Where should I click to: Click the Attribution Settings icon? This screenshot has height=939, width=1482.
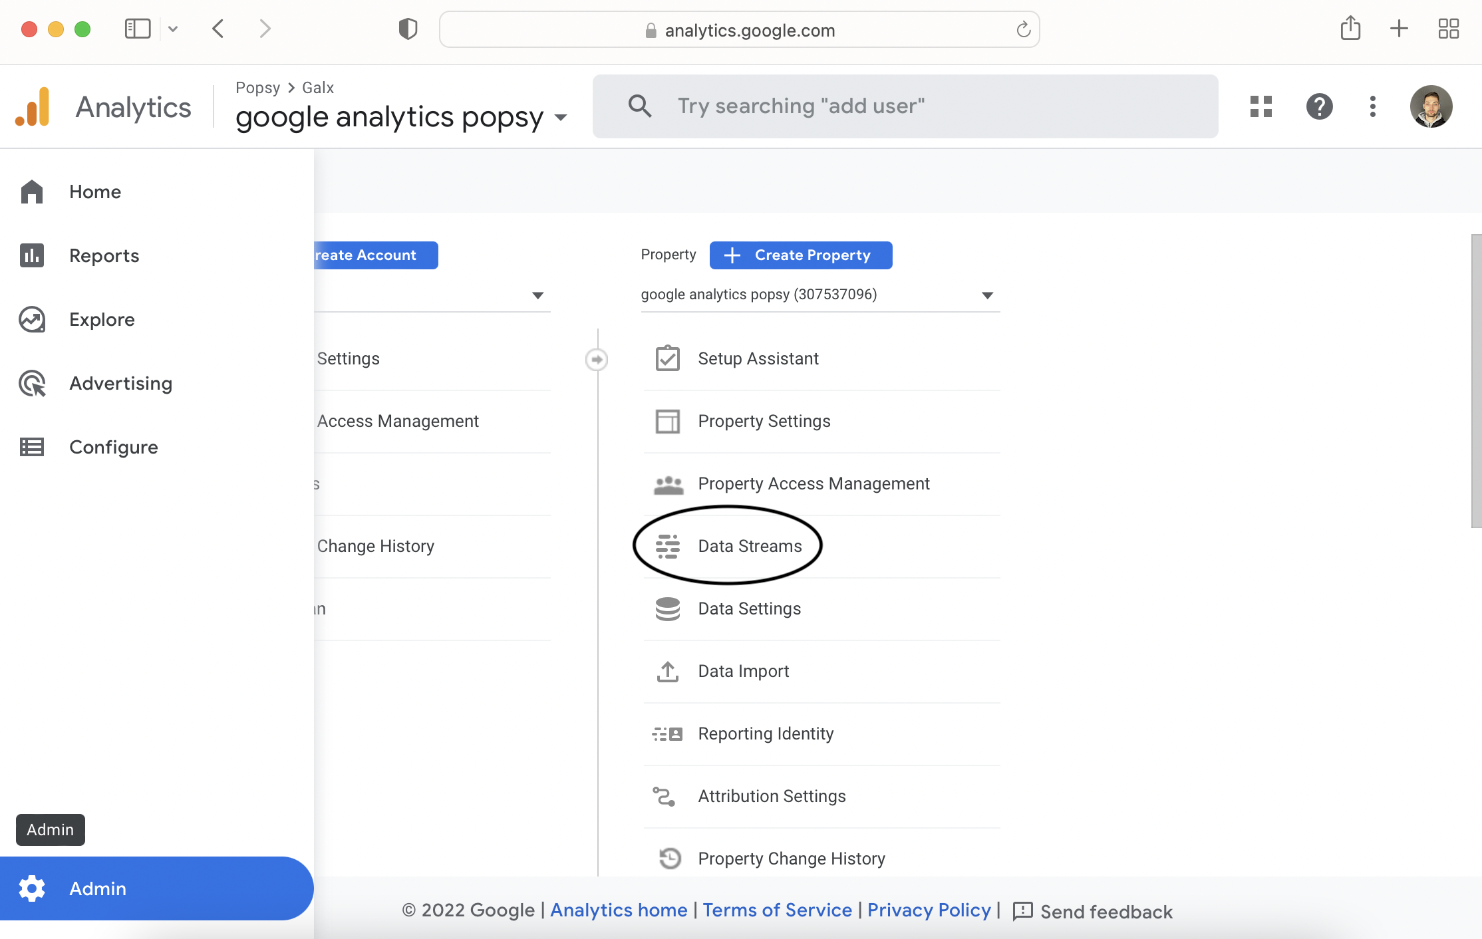(664, 796)
